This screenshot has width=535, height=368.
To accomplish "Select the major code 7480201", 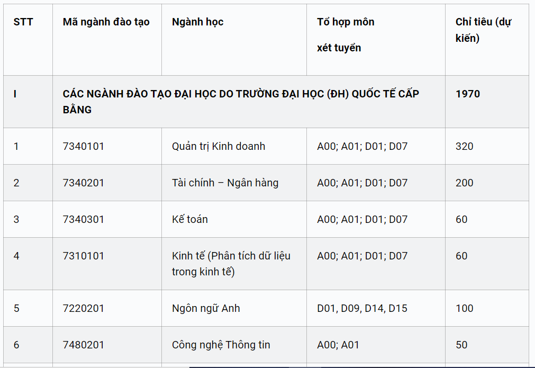I will (x=83, y=345).
